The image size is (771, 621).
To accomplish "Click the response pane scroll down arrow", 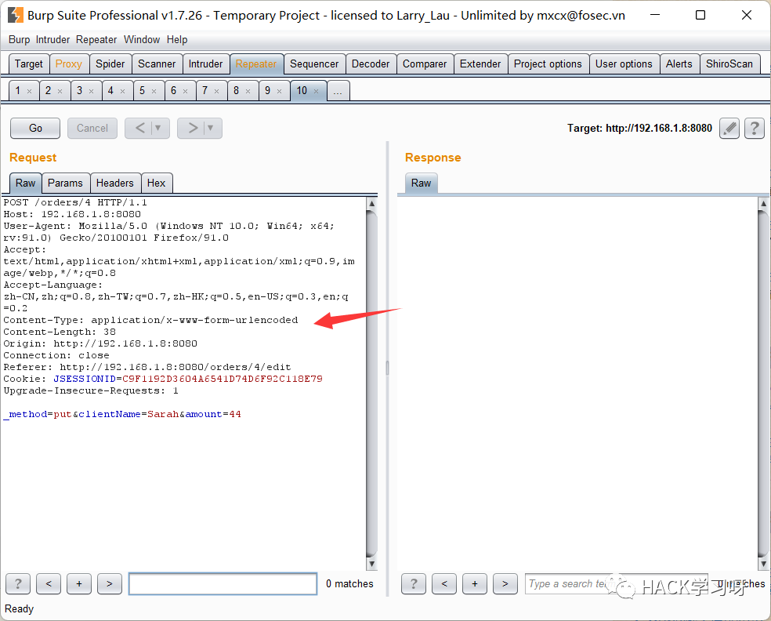I will tap(764, 564).
